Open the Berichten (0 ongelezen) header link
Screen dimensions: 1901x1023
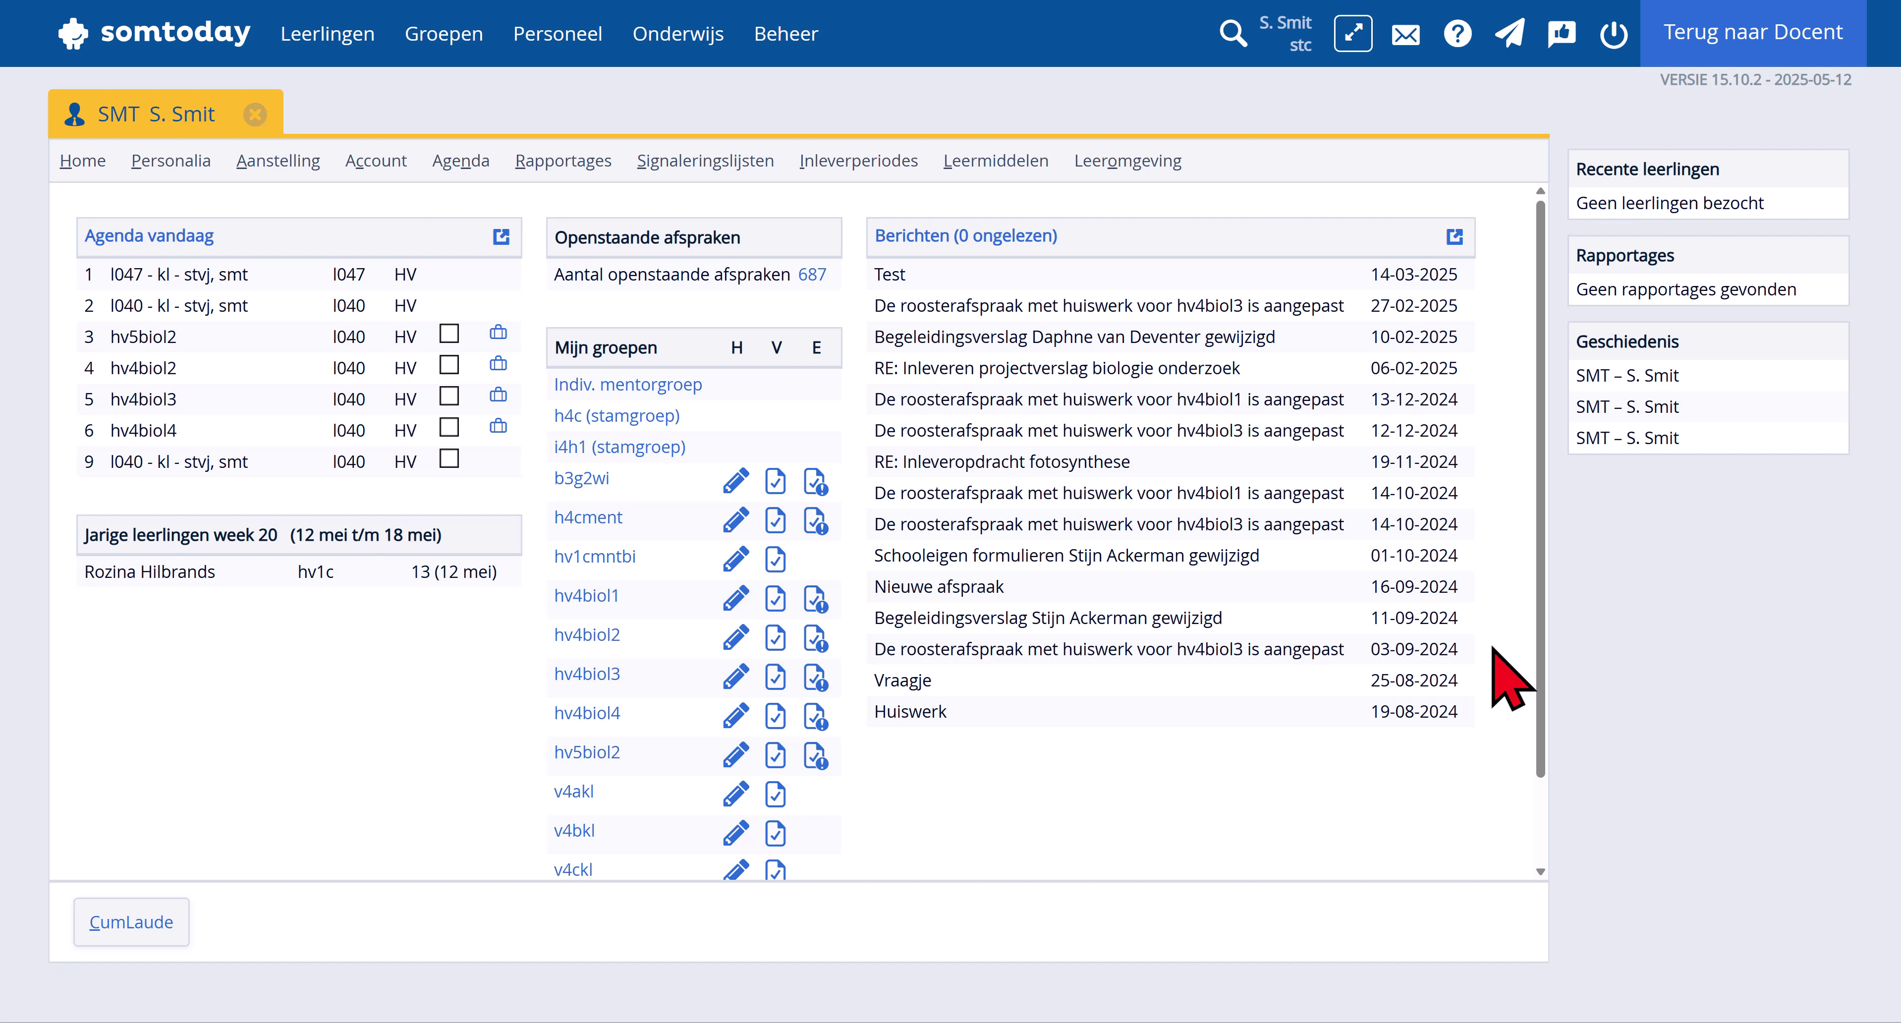[x=965, y=236]
